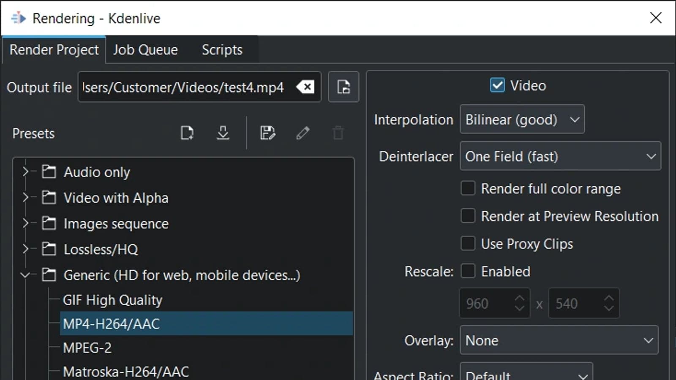The height and width of the screenshot is (380, 676).
Task: Download new render presets
Action: click(x=223, y=133)
